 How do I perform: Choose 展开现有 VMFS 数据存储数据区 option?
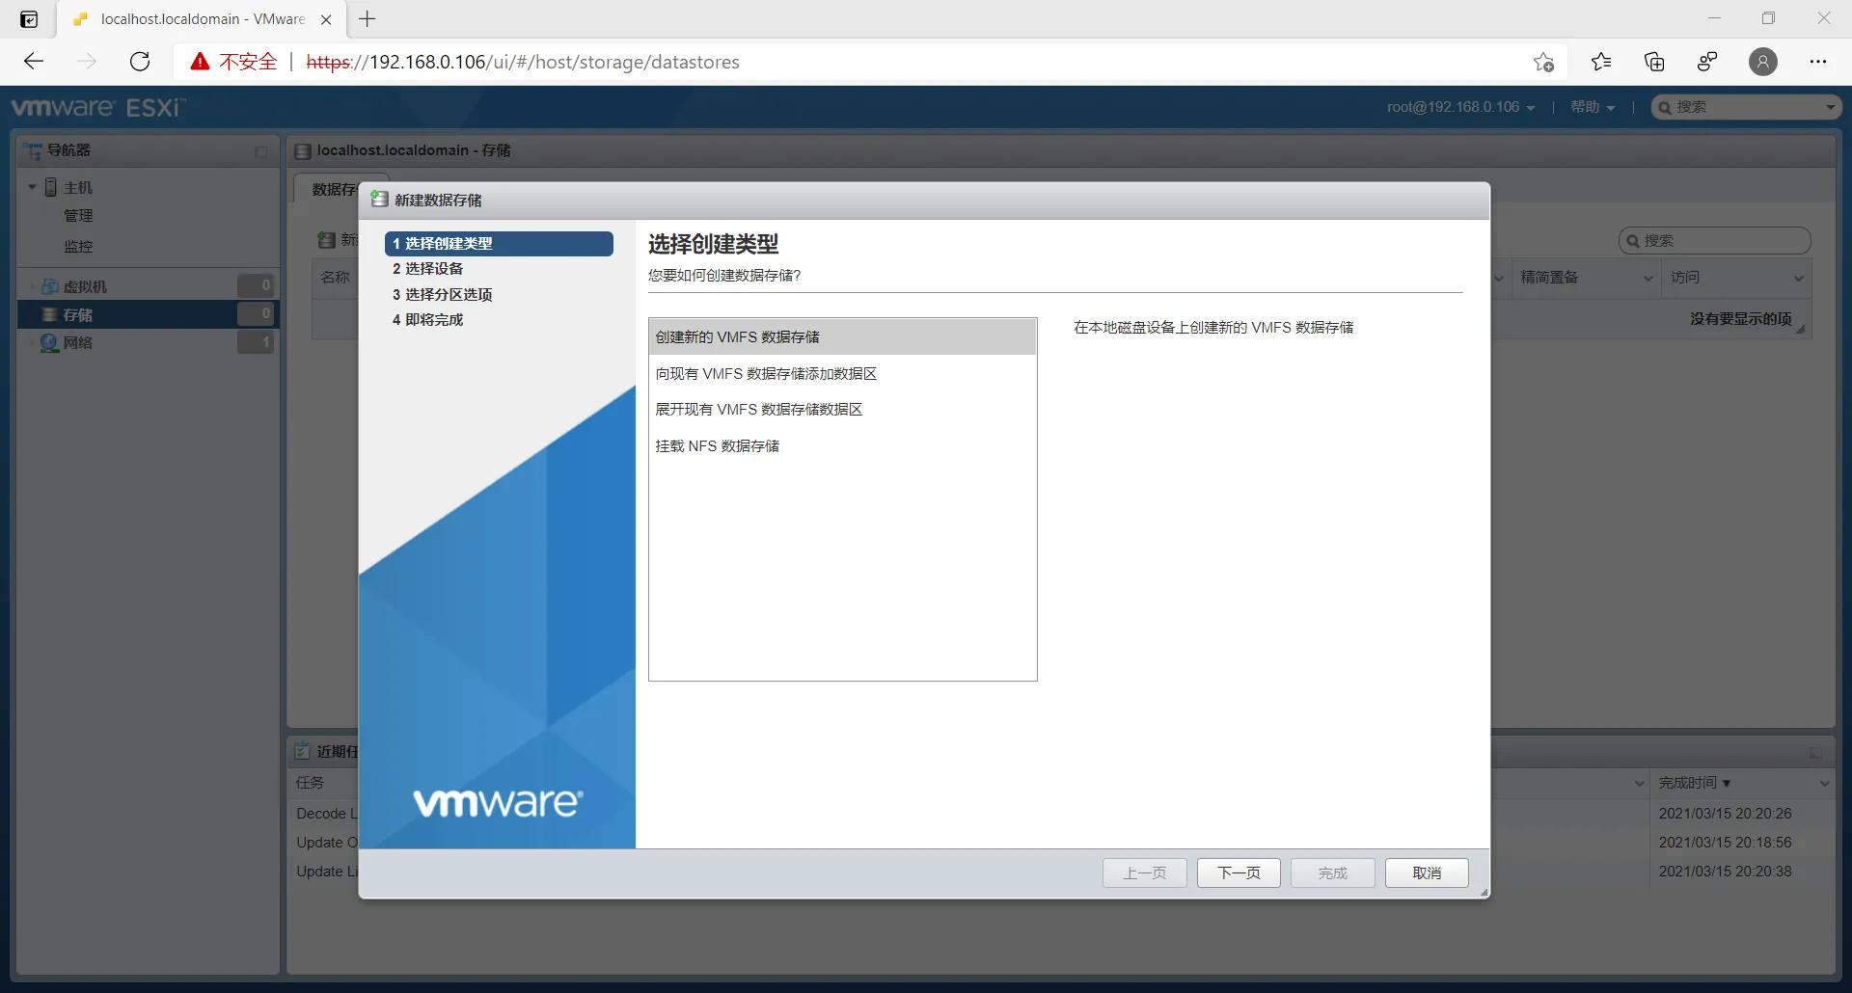pos(758,409)
